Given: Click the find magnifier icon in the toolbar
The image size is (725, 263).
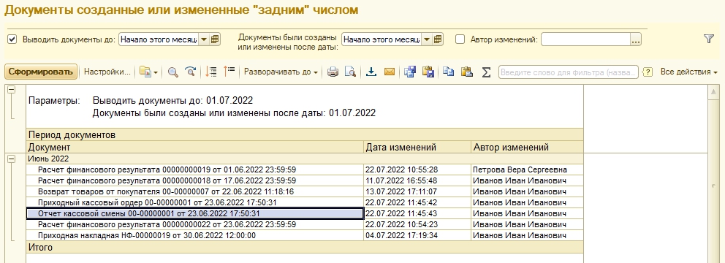Looking at the screenshot, I should 173,72.
